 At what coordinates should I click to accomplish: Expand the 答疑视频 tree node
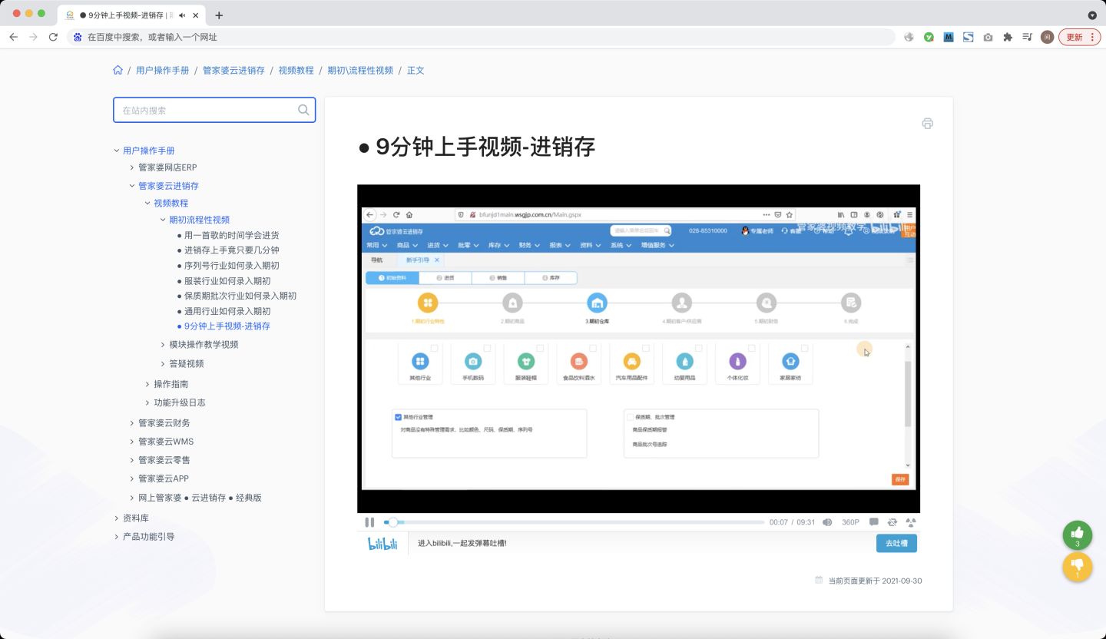163,364
